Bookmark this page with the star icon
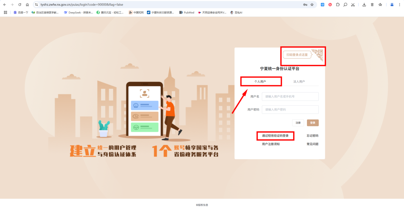The height and width of the screenshot is (208, 404). (312, 5)
